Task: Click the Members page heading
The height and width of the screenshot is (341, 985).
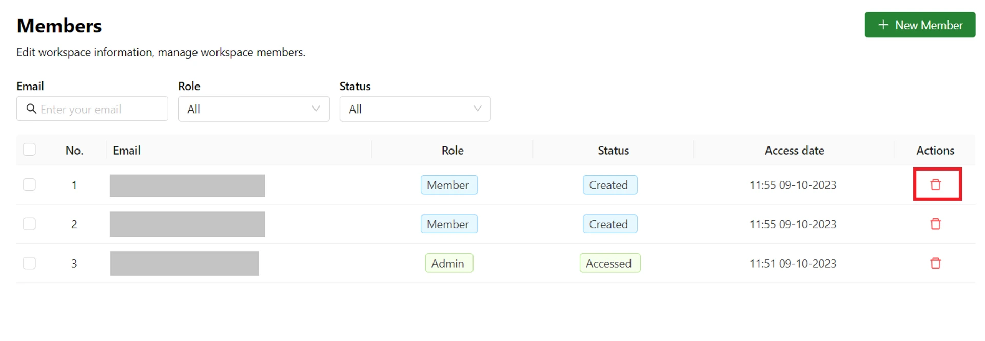Action: click(x=59, y=26)
